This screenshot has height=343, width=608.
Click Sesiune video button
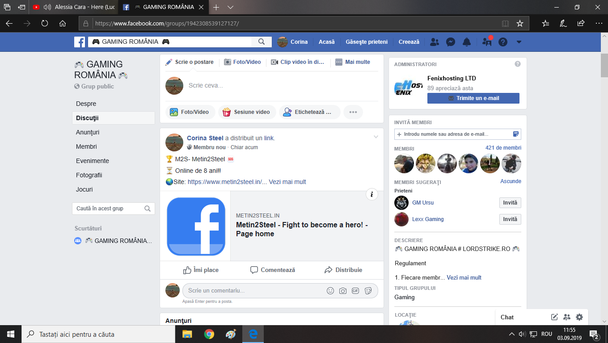click(x=246, y=112)
